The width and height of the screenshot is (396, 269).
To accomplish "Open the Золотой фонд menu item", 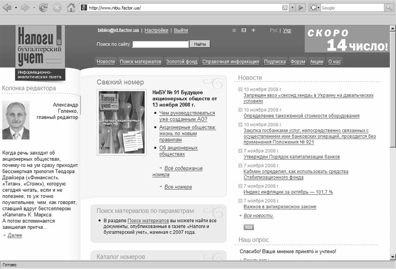I will tap(182, 62).
